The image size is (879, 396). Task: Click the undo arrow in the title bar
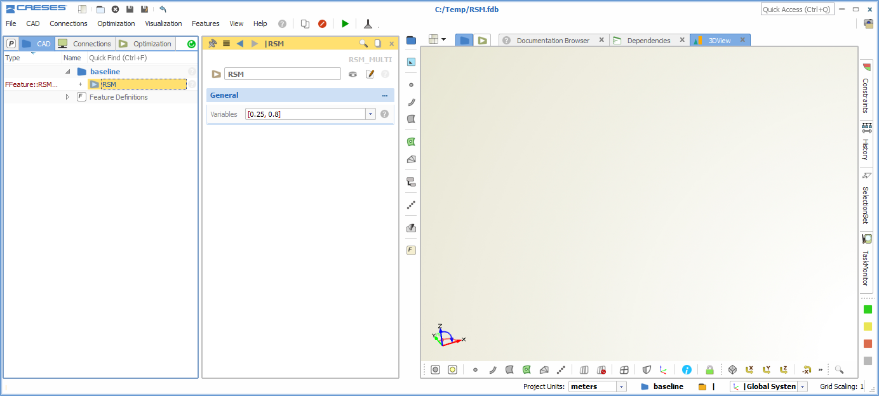tap(163, 9)
